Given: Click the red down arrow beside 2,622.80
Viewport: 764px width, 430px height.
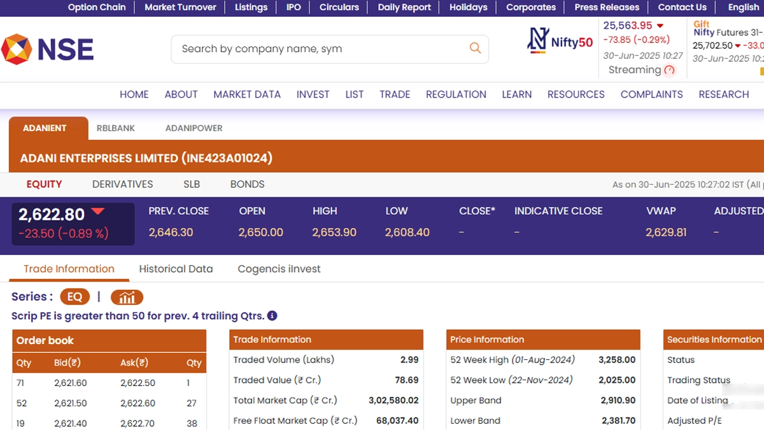Looking at the screenshot, I should coord(97,211).
